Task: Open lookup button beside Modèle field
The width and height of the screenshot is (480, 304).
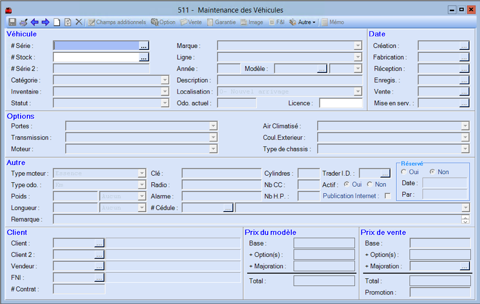Action: tap(322, 69)
